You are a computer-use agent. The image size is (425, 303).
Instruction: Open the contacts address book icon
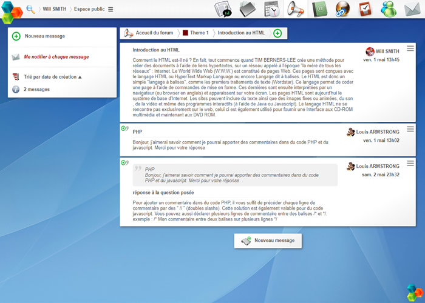tap(319, 9)
